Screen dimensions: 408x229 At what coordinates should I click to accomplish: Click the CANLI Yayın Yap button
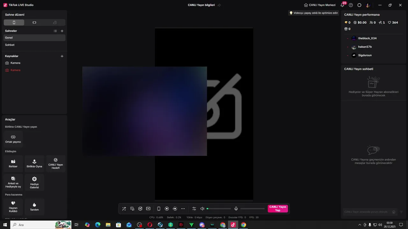(x=278, y=209)
